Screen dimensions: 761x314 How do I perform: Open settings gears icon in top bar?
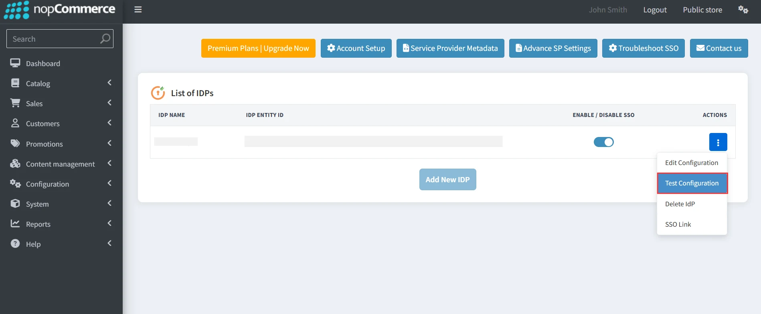[x=743, y=10]
